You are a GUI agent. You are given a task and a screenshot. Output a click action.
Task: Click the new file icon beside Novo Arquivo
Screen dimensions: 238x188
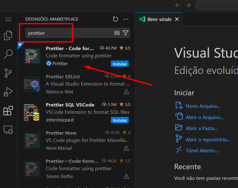click(x=179, y=105)
